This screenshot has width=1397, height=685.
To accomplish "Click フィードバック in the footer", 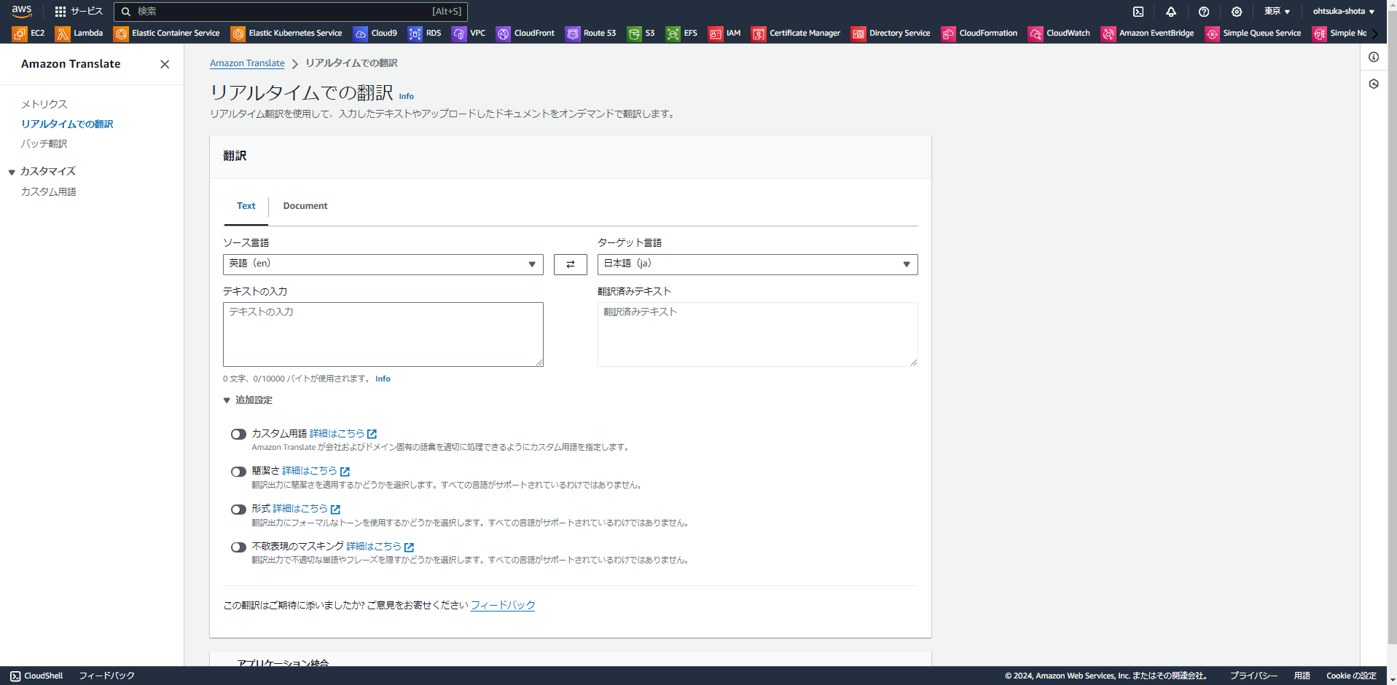I will (x=106, y=676).
